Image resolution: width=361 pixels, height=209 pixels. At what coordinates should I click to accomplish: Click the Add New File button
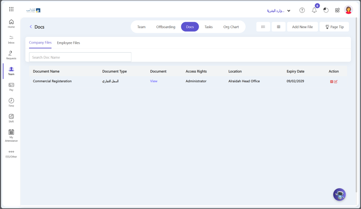click(x=302, y=27)
